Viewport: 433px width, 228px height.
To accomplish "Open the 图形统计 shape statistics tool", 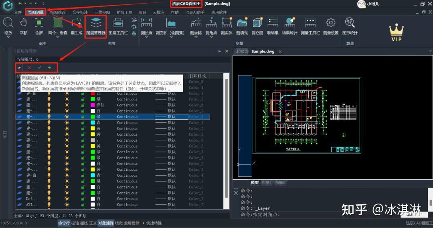I will click(350, 22).
